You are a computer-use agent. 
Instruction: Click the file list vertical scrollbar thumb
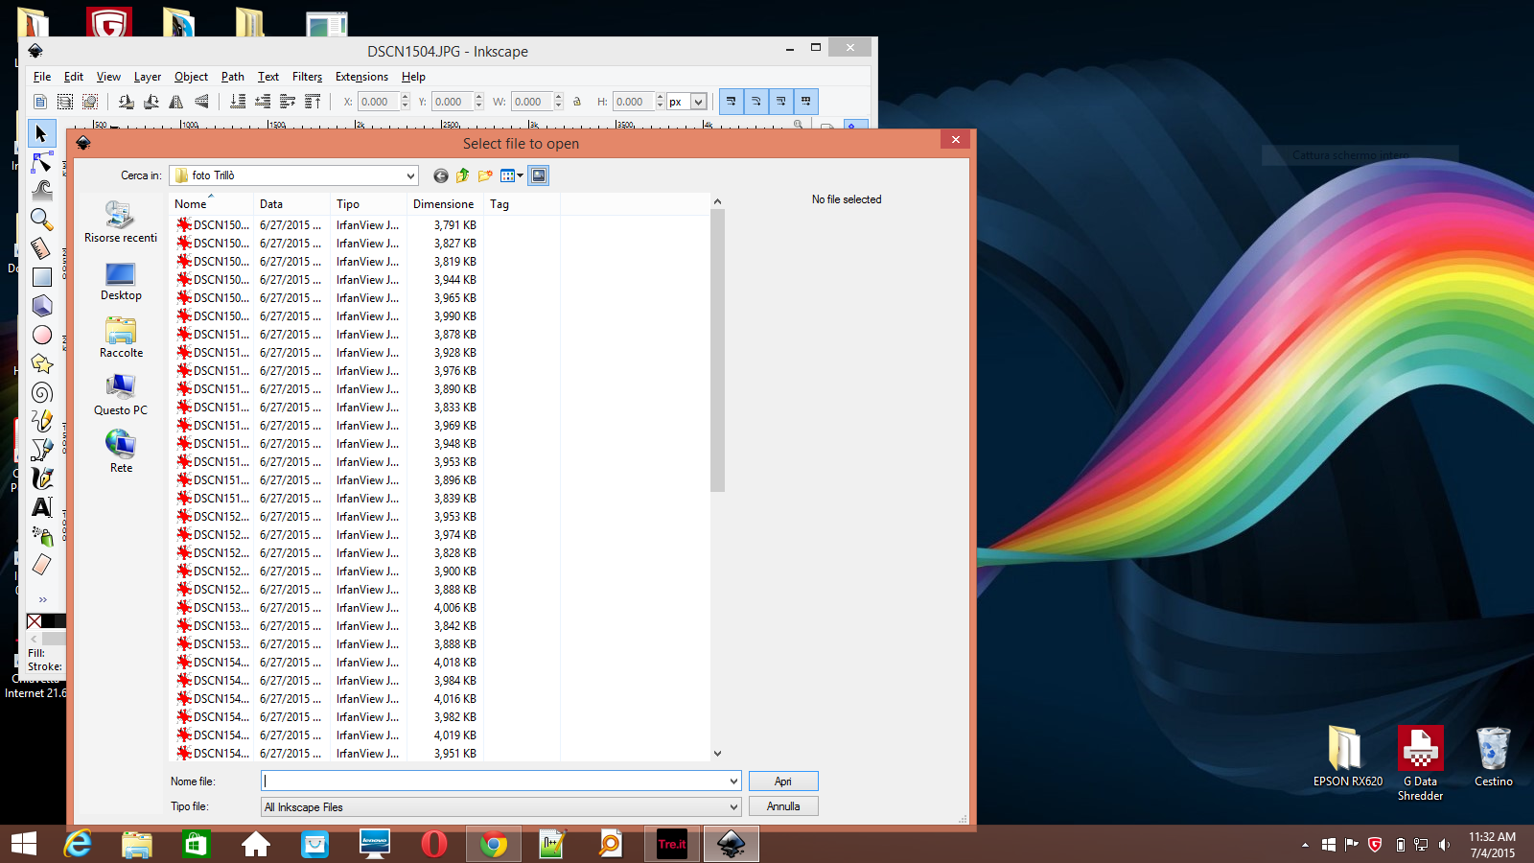coord(717,349)
